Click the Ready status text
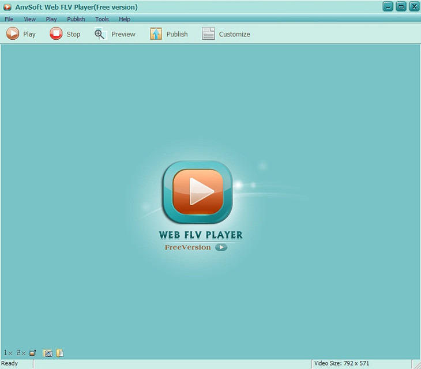Viewport: 421px width, 369px height. [x=9, y=363]
